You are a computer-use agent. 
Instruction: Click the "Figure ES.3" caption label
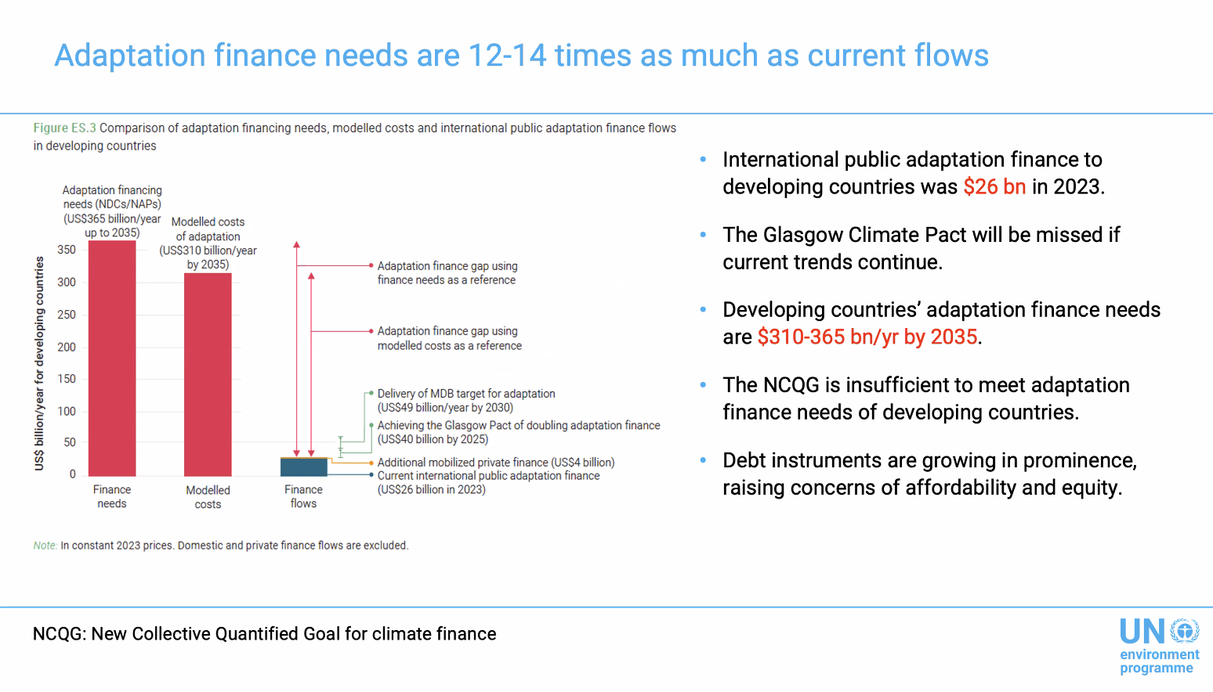tap(64, 128)
